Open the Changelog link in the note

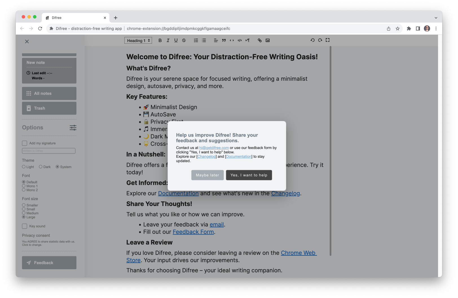(285, 193)
